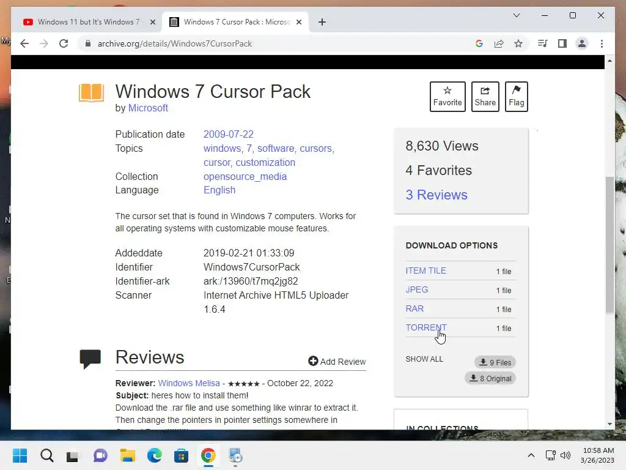Open the Chat taskbar icon
Viewport: 626px width, 470px height.
point(100,455)
